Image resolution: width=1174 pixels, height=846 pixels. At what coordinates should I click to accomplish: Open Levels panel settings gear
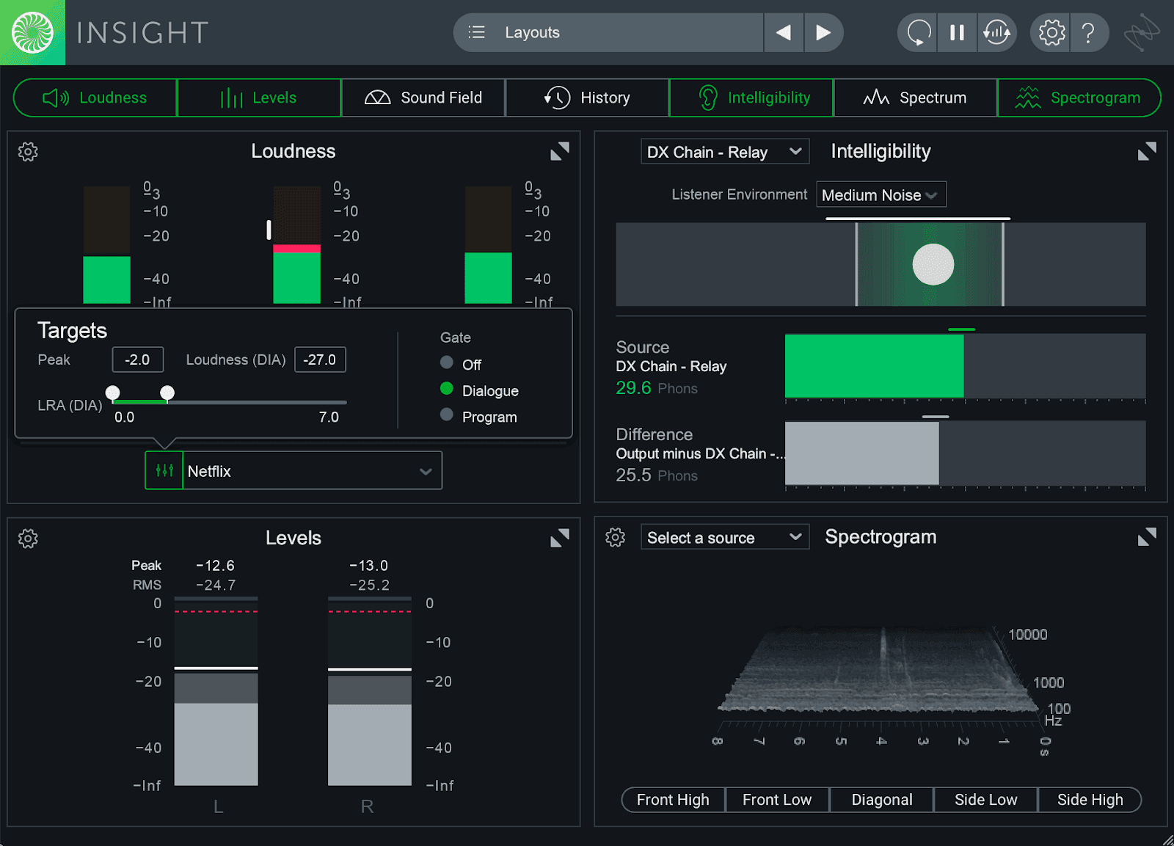click(28, 539)
